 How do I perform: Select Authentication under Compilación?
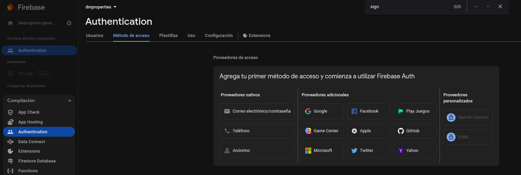[39, 132]
